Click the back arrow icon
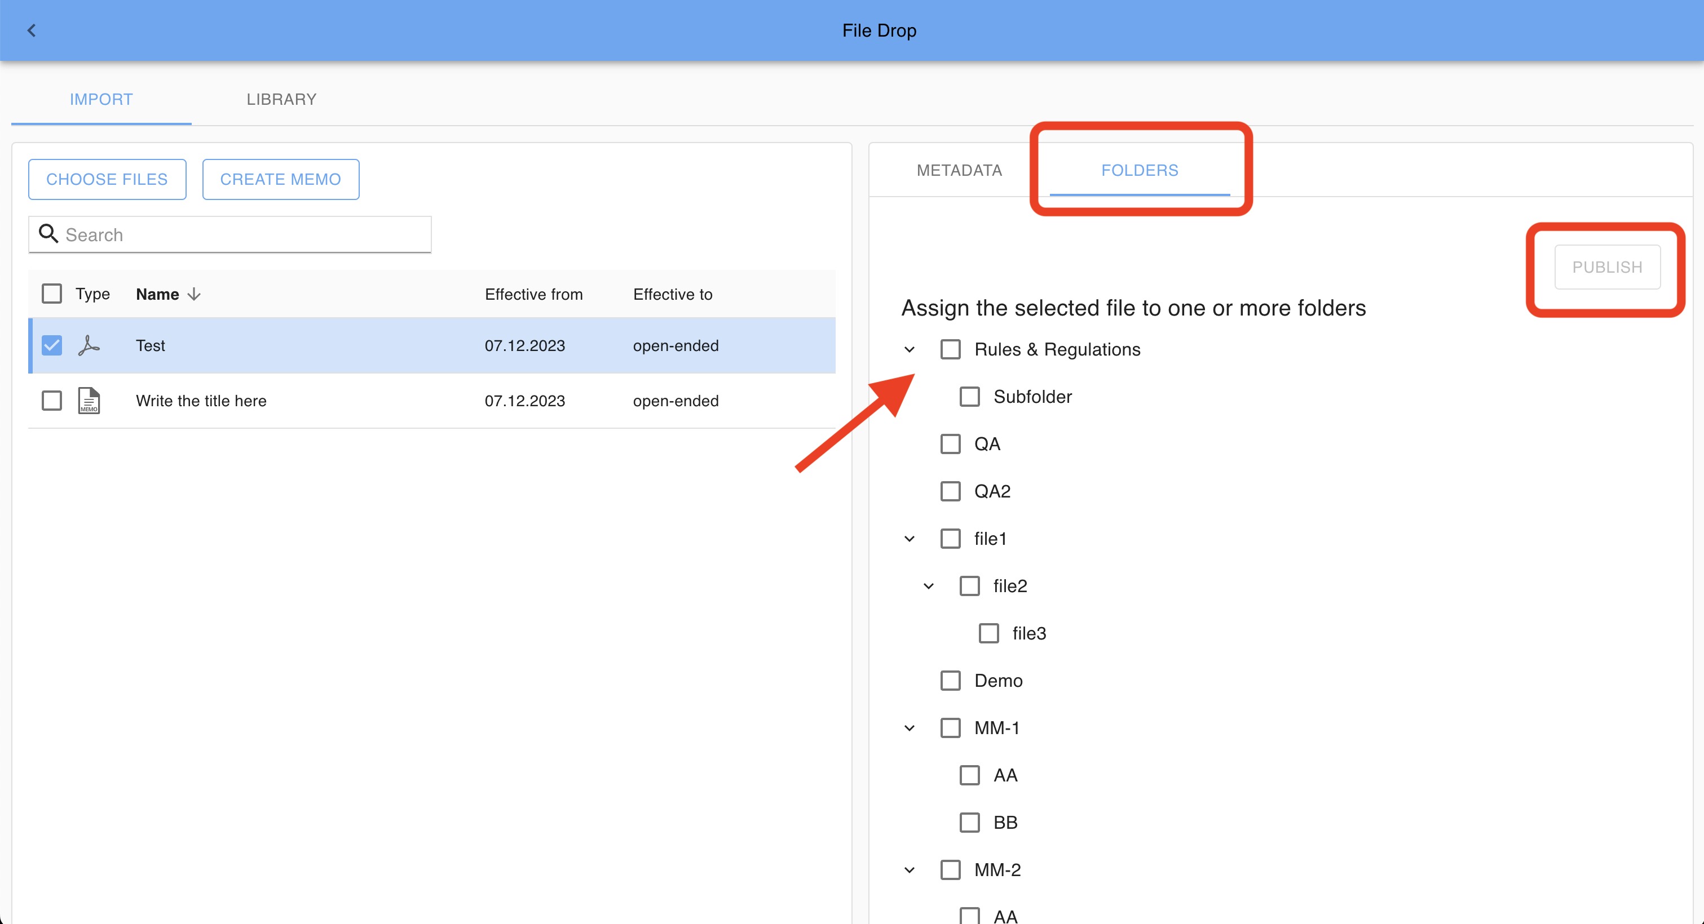This screenshot has width=1704, height=924. tap(31, 30)
